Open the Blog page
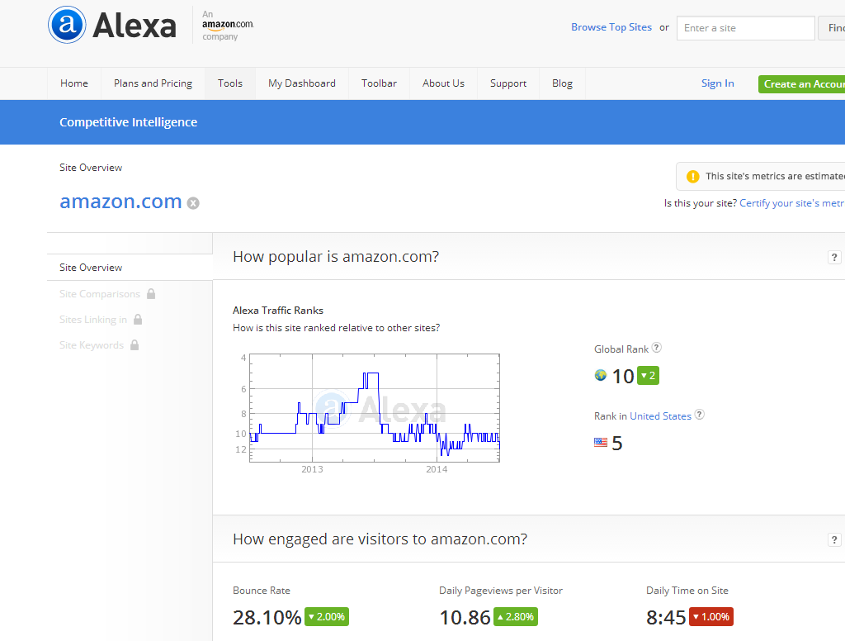 point(562,83)
